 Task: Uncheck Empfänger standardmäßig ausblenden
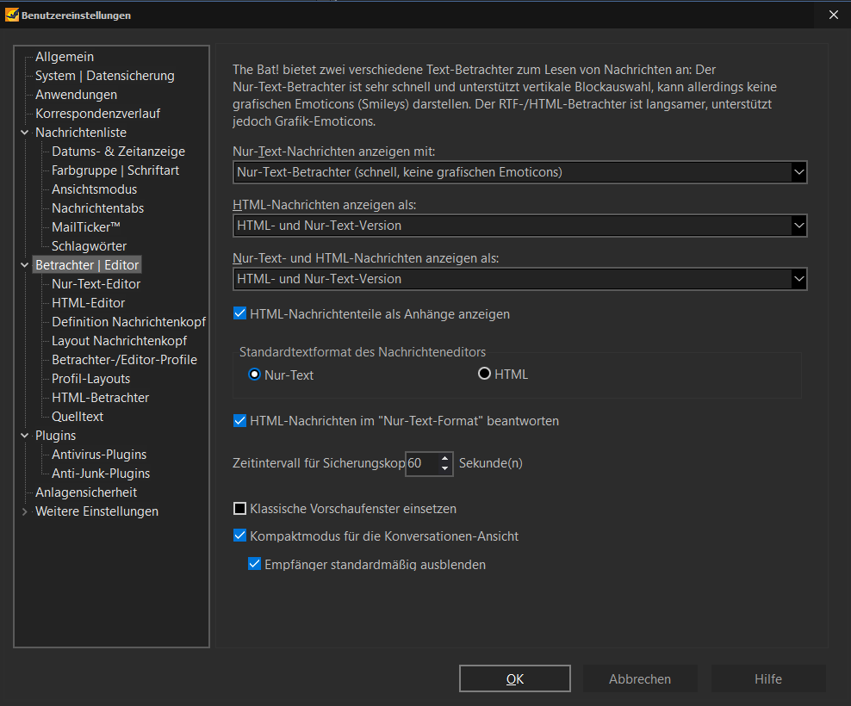coord(254,565)
